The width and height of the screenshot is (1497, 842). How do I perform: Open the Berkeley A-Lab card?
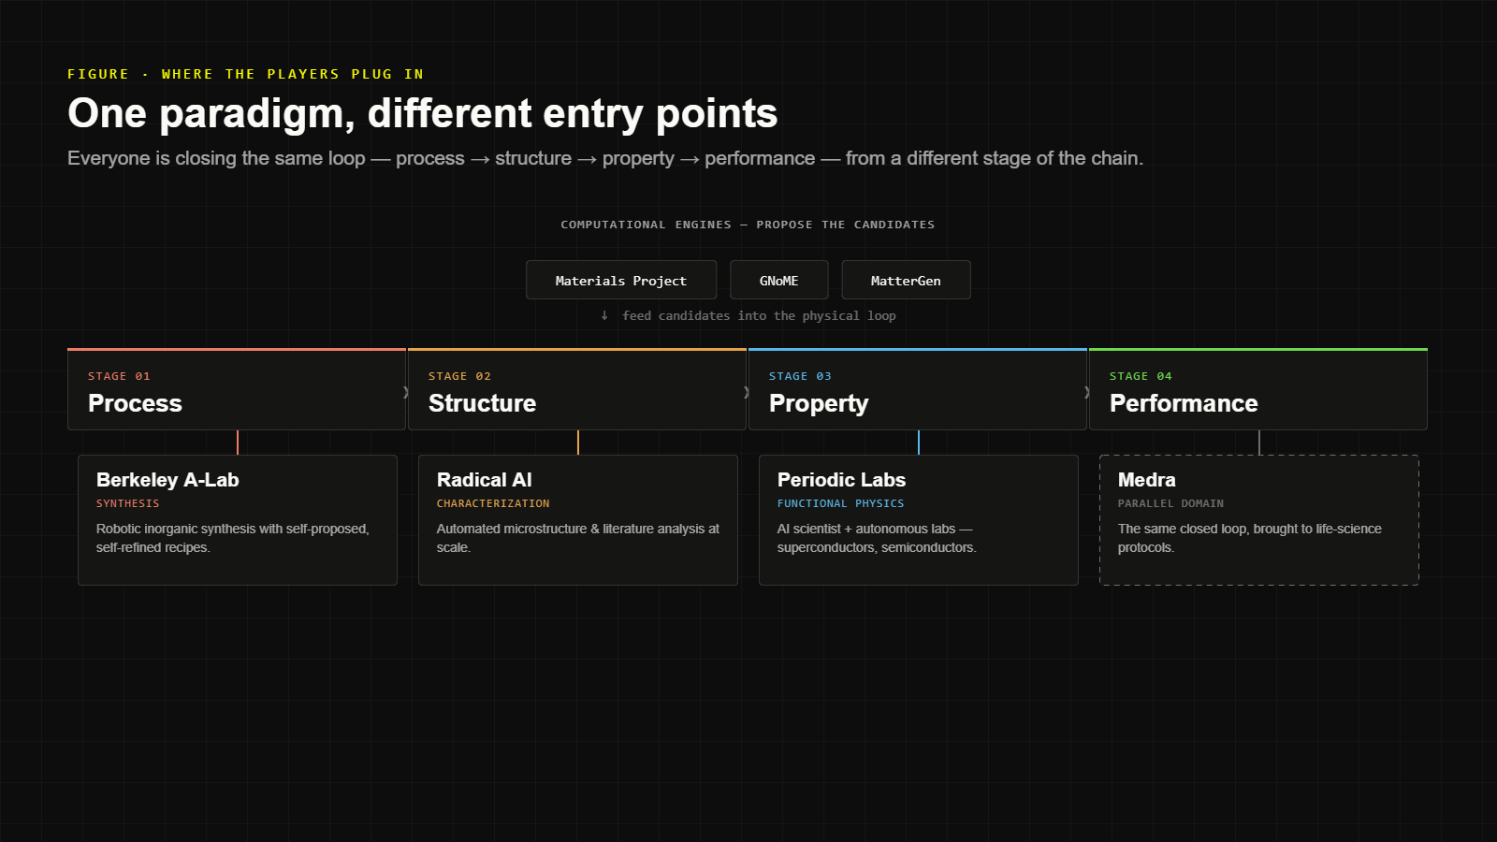pos(238,520)
